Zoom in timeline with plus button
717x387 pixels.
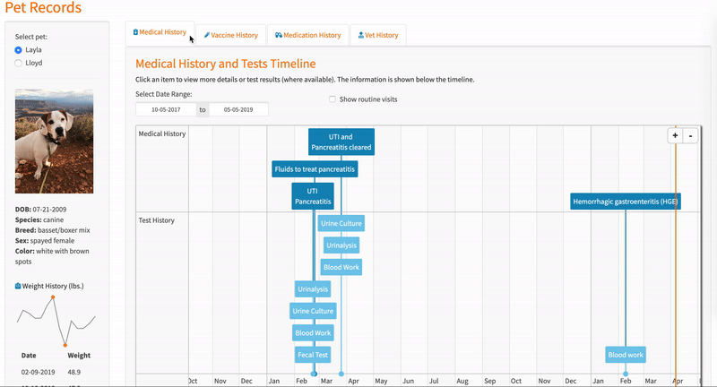pos(674,136)
